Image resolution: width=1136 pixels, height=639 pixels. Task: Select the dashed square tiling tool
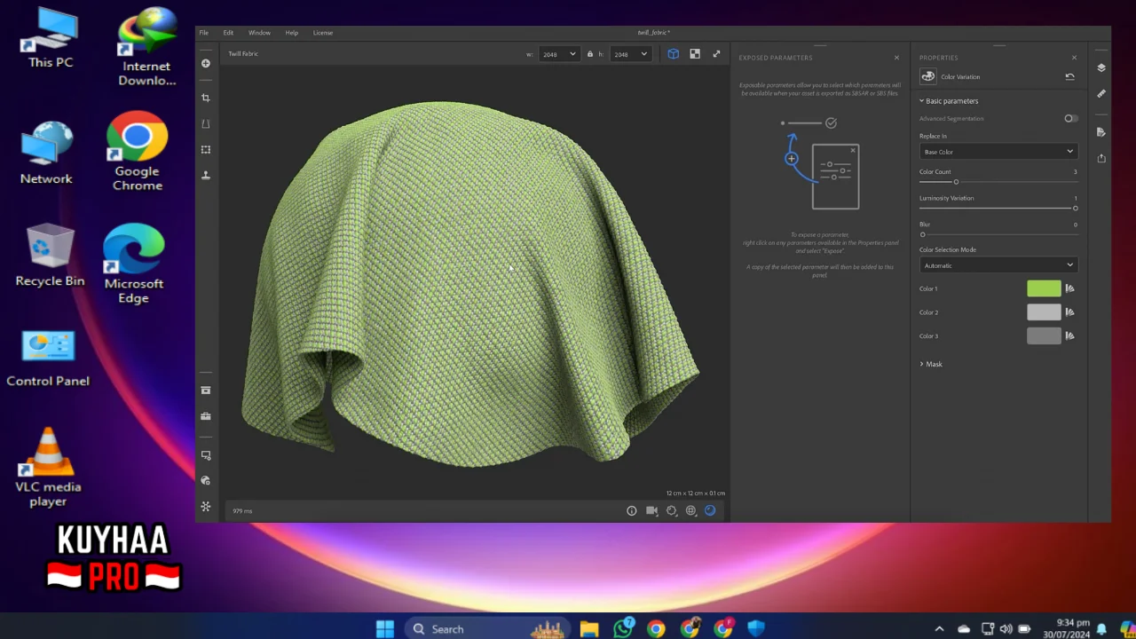pos(206,149)
